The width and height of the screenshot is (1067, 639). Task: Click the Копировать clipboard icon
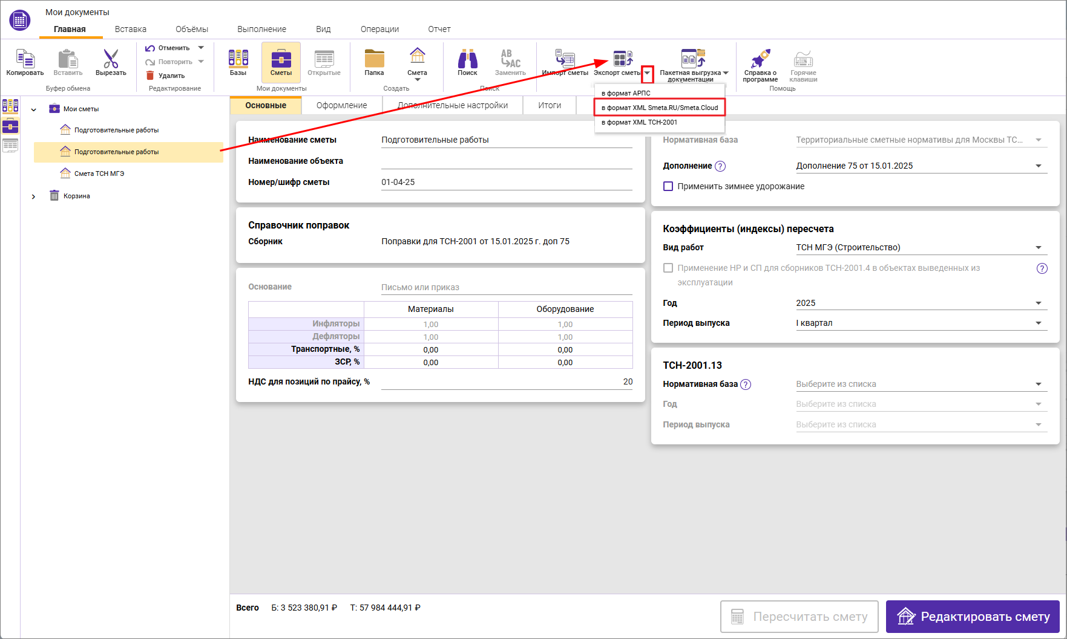25,60
